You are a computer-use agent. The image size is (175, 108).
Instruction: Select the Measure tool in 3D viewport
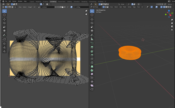point(92,39)
